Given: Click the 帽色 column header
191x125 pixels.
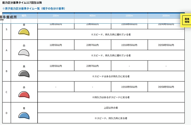Looking at the screenshot, I should click(24, 15).
